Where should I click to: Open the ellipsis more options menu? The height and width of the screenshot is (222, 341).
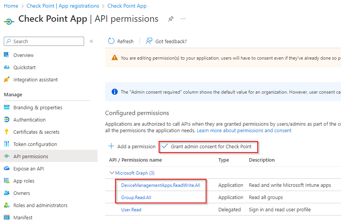(x=183, y=19)
